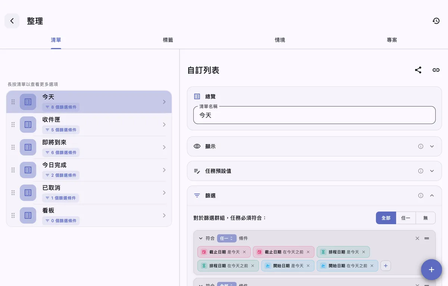Click the list icon of 今天
The width and height of the screenshot is (448, 286).
point(28,102)
